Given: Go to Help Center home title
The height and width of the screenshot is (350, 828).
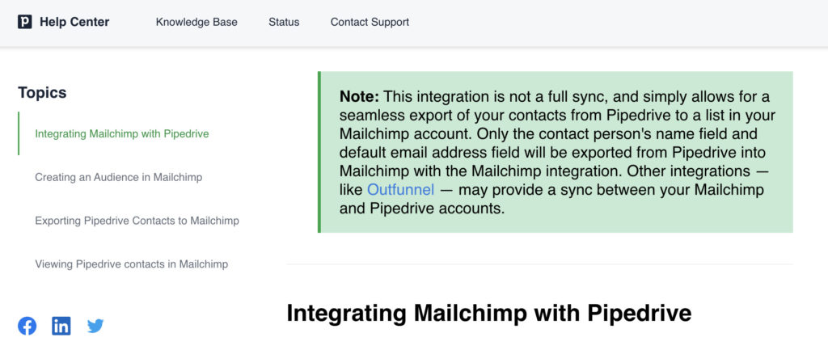Looking at the screenshot, I should click(x=74, y=22).
